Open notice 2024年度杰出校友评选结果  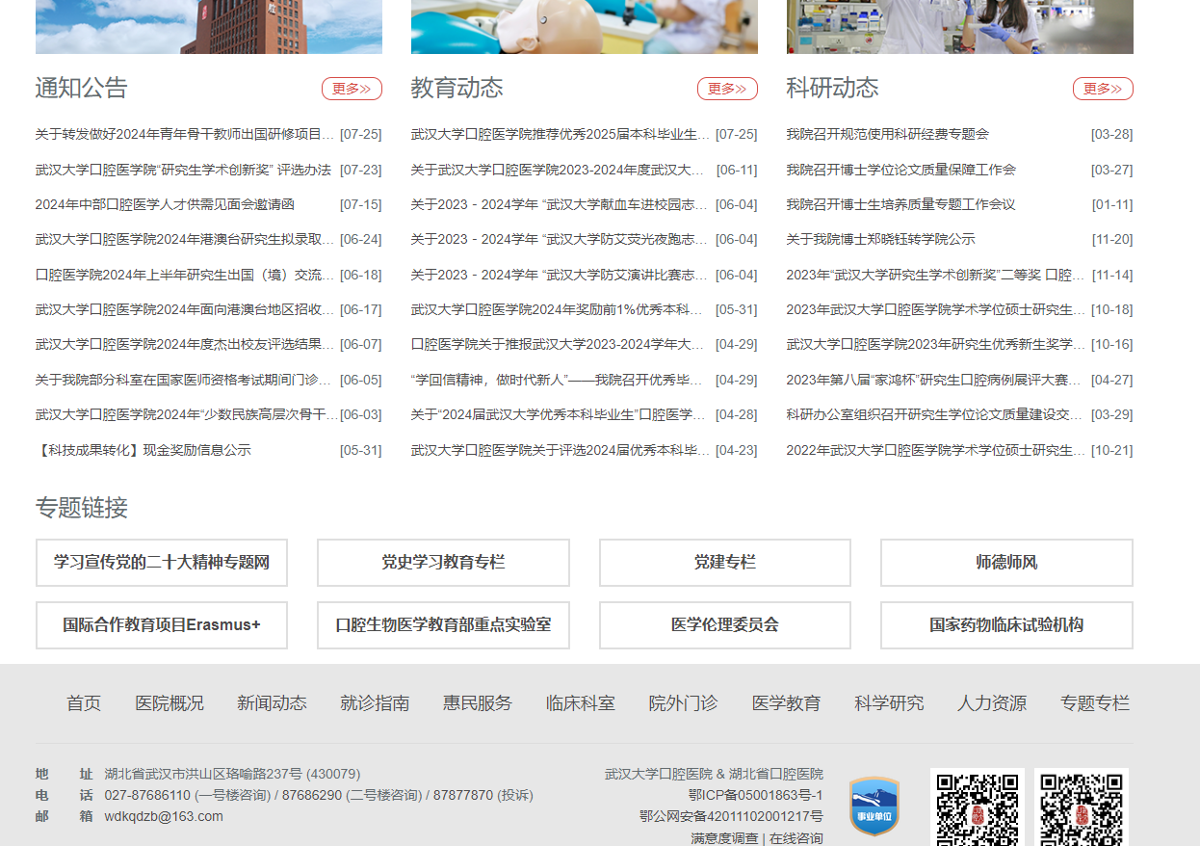tap(185, 344)
